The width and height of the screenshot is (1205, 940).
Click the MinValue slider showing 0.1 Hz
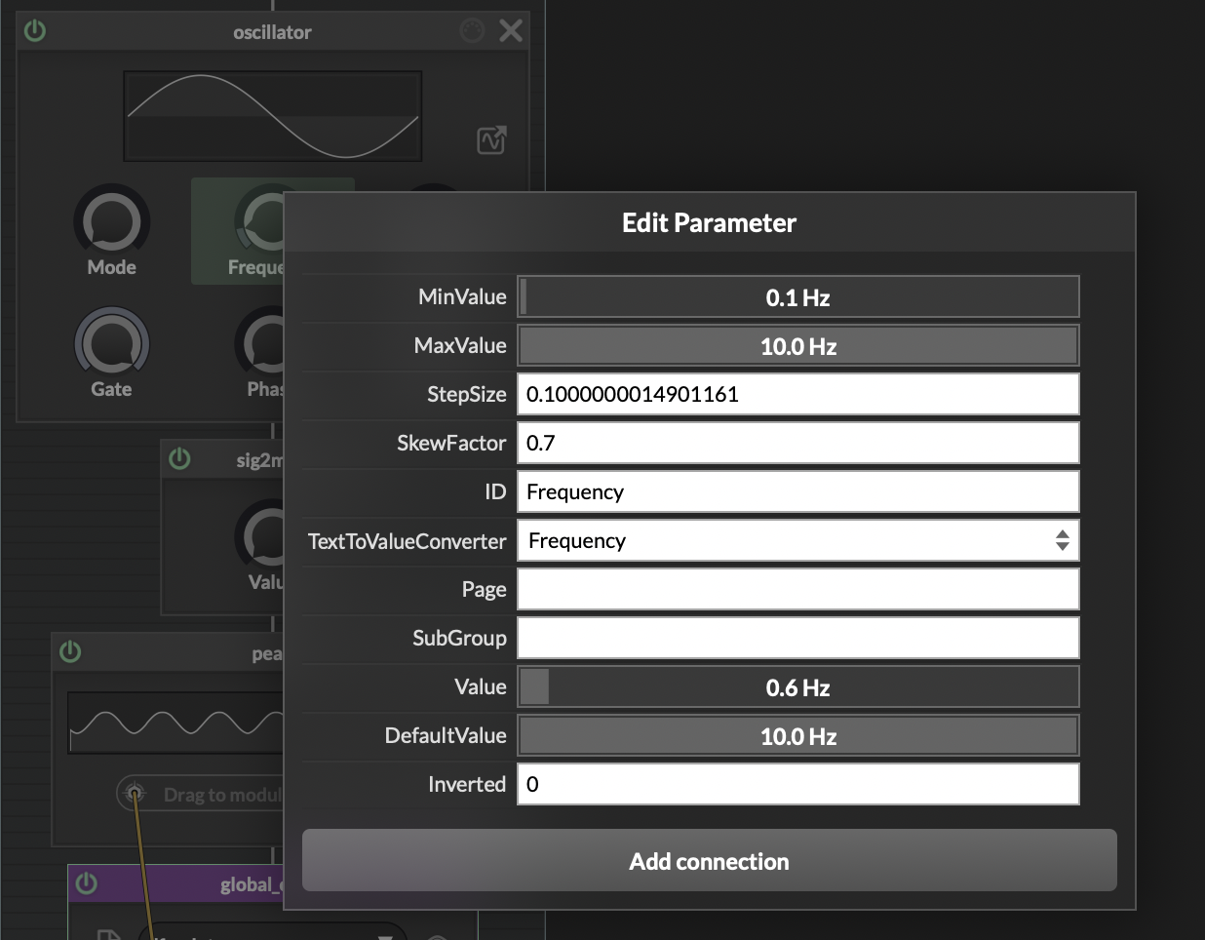[x=797, y=297]
